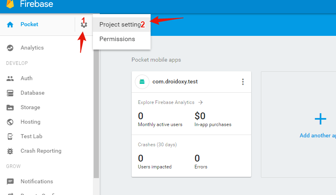The image size is (336, 195).
Task: Click the Test Lab icon
Action: click(x=10, y=137)
